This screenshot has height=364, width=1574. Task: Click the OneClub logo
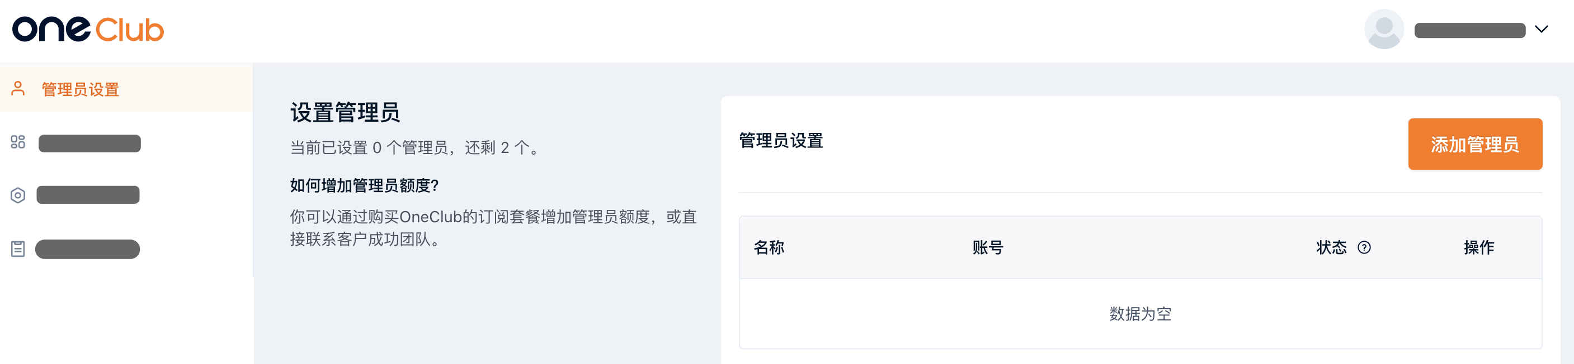click(88, 30)
